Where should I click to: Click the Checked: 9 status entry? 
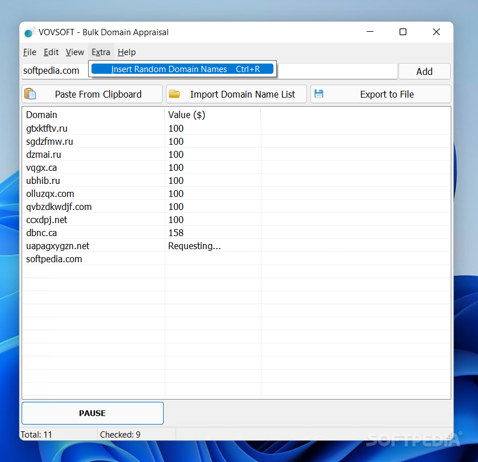click(136, 434)
